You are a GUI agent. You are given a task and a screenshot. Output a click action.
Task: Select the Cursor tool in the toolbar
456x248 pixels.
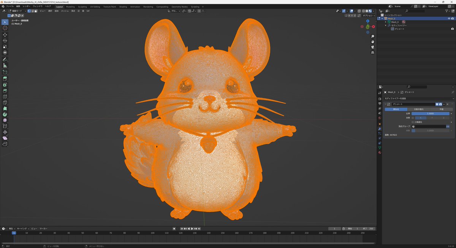pyautogui.click(x=5, y=28)
